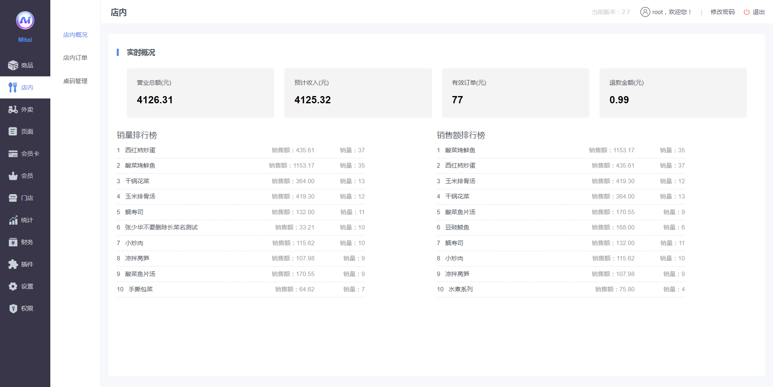Screen dimensions: 773x387
Task: Click 西红柿炒蛋 in 销量排行榜
Action: pos(140,150)
